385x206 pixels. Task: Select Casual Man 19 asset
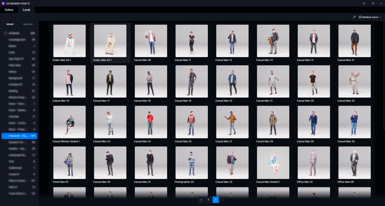pyautogui.click(x=192, y=81)
